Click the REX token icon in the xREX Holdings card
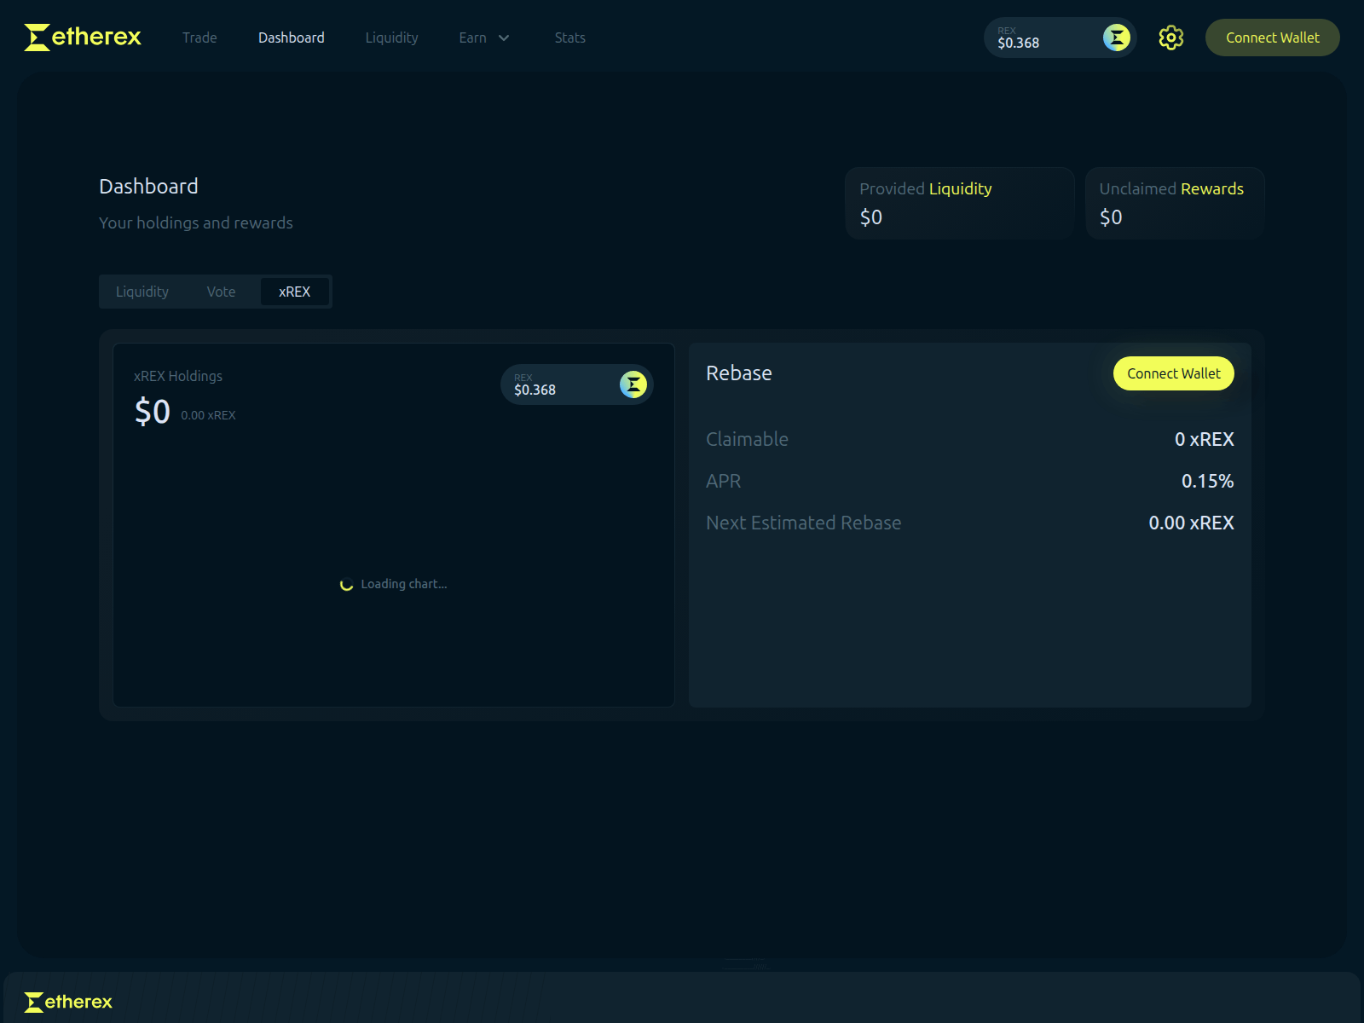The height and width of the screenshot is (1023, 1364). point(632,384)
